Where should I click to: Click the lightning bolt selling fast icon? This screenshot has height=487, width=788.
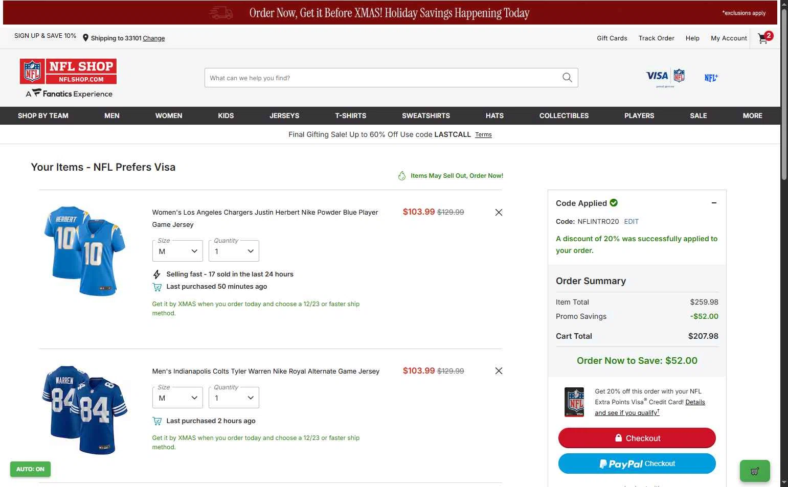(157, 274)
